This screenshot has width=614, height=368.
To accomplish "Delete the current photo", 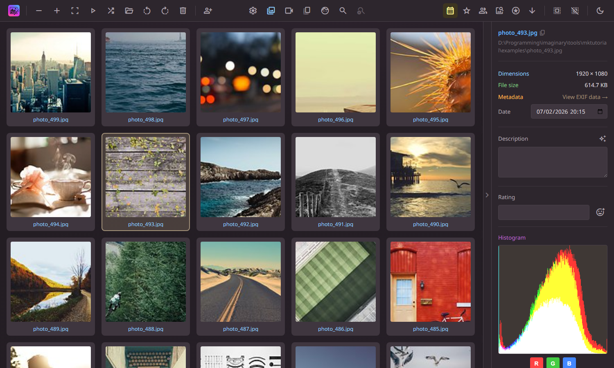I will pos(183,11).
